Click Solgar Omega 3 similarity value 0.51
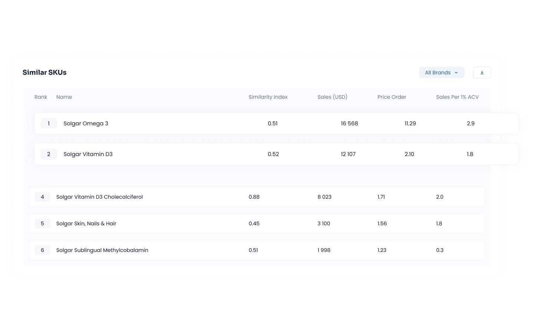Image resolution: width=534 pixels, height=333 pixels. 273,124
